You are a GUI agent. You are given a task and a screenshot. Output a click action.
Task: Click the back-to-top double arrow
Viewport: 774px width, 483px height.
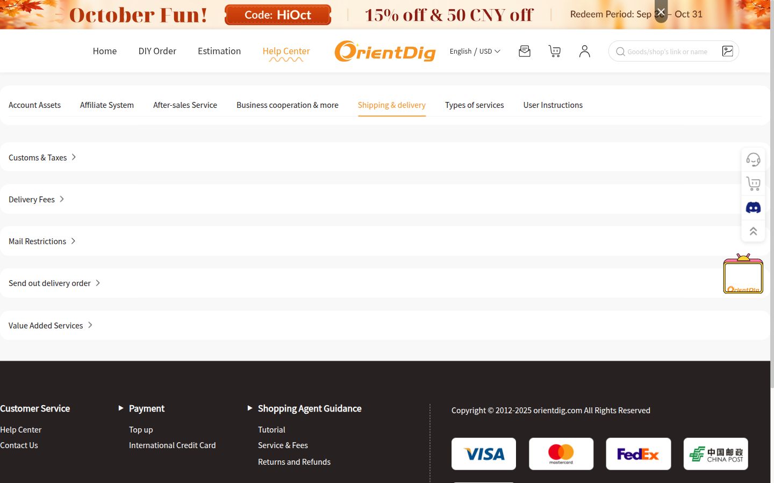[753, 231]
